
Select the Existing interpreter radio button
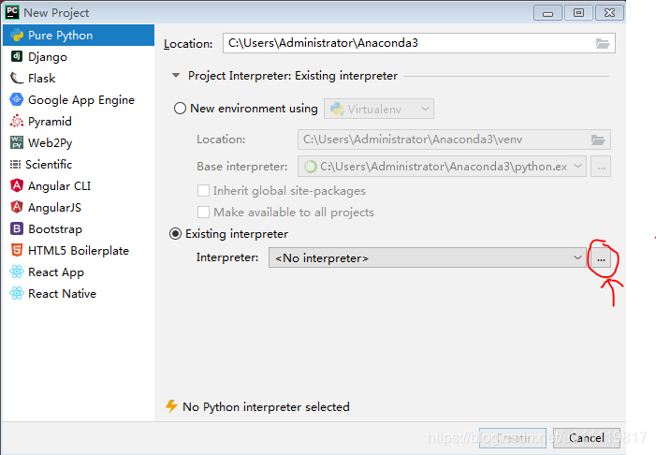175,233
